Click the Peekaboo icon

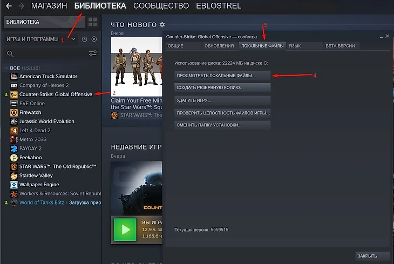click(14, 158)
